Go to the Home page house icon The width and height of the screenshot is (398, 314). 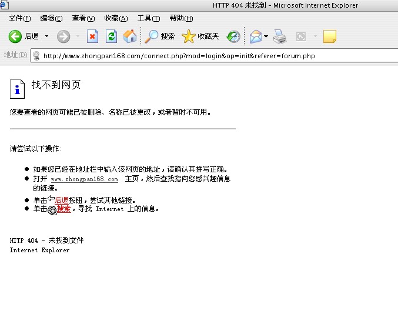(130, 36)
